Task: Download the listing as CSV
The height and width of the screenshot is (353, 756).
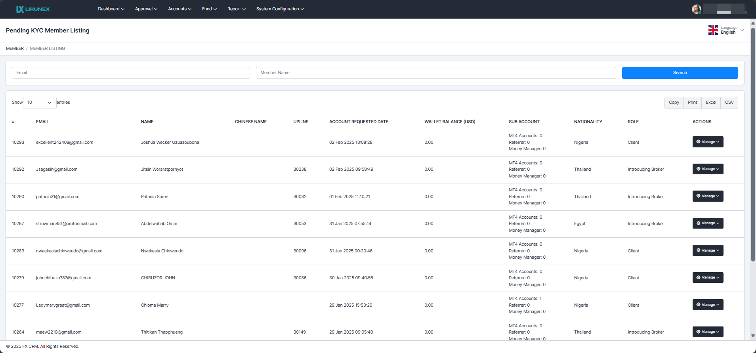Action: [x=729, y=103]
